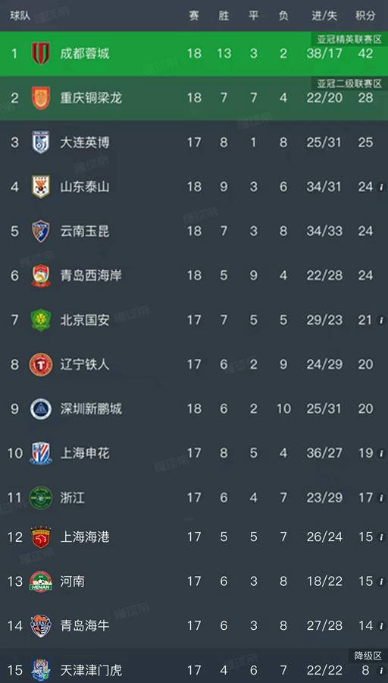The image size is (388, 683).
Task: Click the 降级区 relegation zone label
Action: [368, 656]
